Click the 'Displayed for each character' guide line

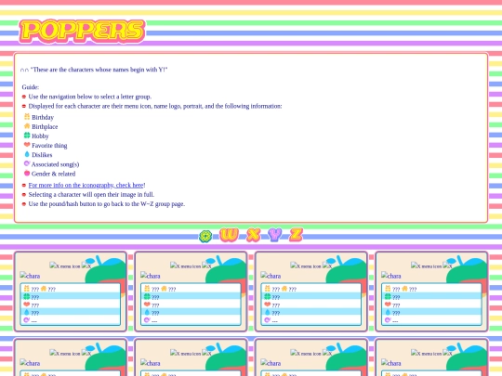[155, 106]
